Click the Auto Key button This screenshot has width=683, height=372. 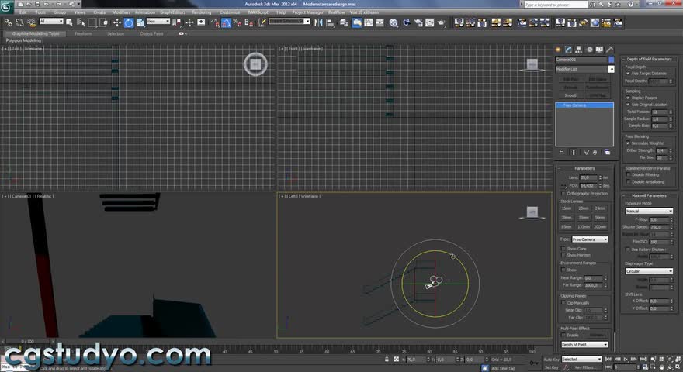click(550, 360)
